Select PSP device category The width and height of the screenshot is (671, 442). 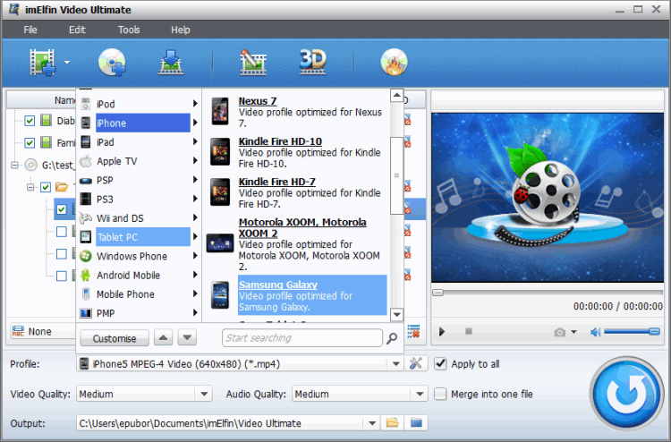(139, 180)
